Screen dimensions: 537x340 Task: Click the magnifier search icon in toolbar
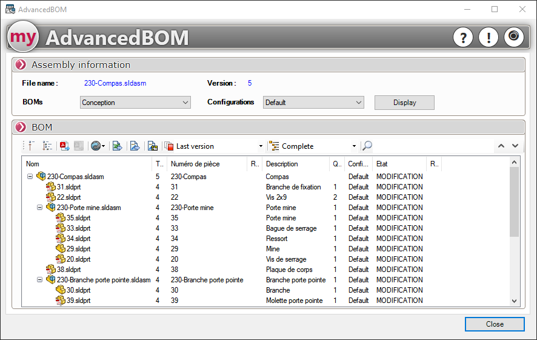click(367, 146)
